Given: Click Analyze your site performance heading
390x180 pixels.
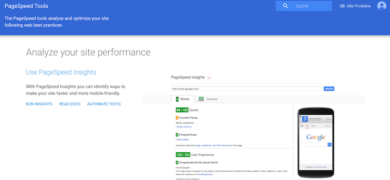Looking at the screenshot, I should click(x=88, y=53).
